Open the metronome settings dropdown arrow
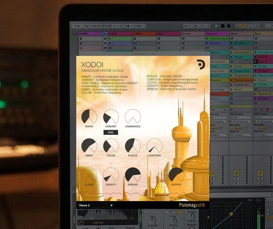 pos(132,26)
